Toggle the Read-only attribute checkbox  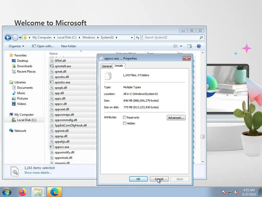[124, 117]
